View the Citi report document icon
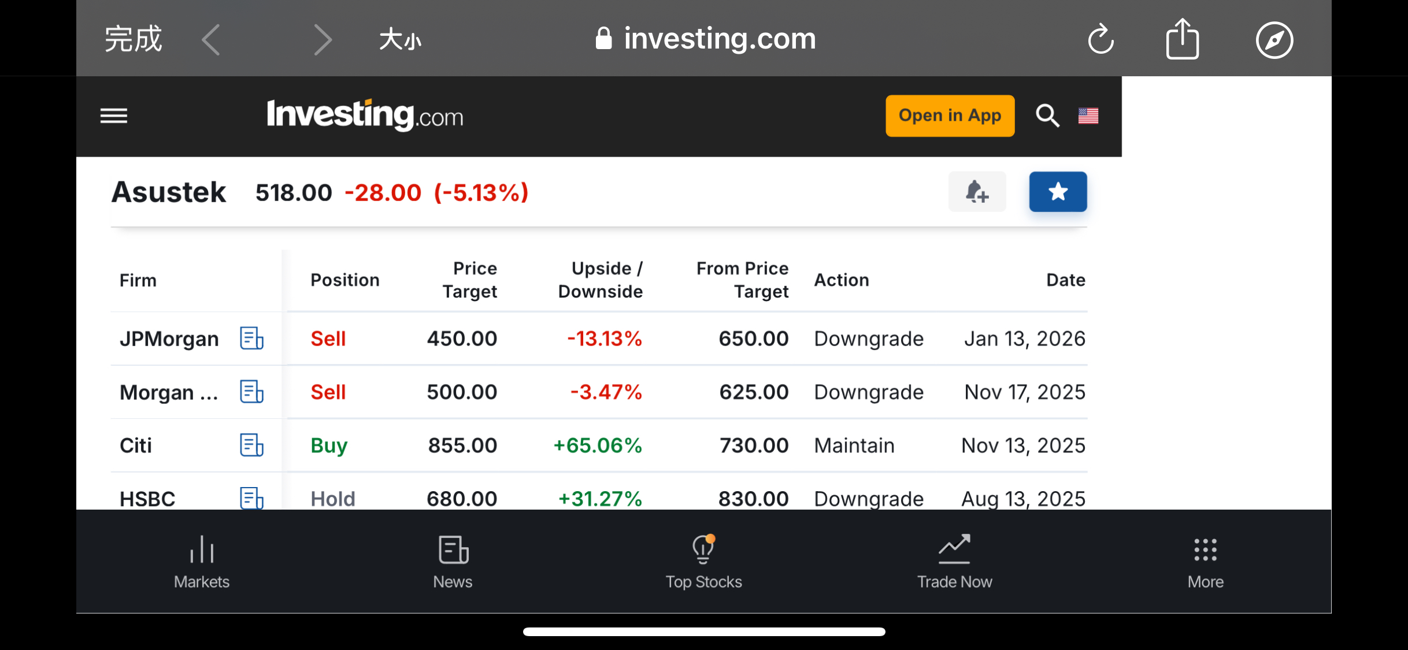The width and height of the screenshot is (1408, 650). coord(251,445)
